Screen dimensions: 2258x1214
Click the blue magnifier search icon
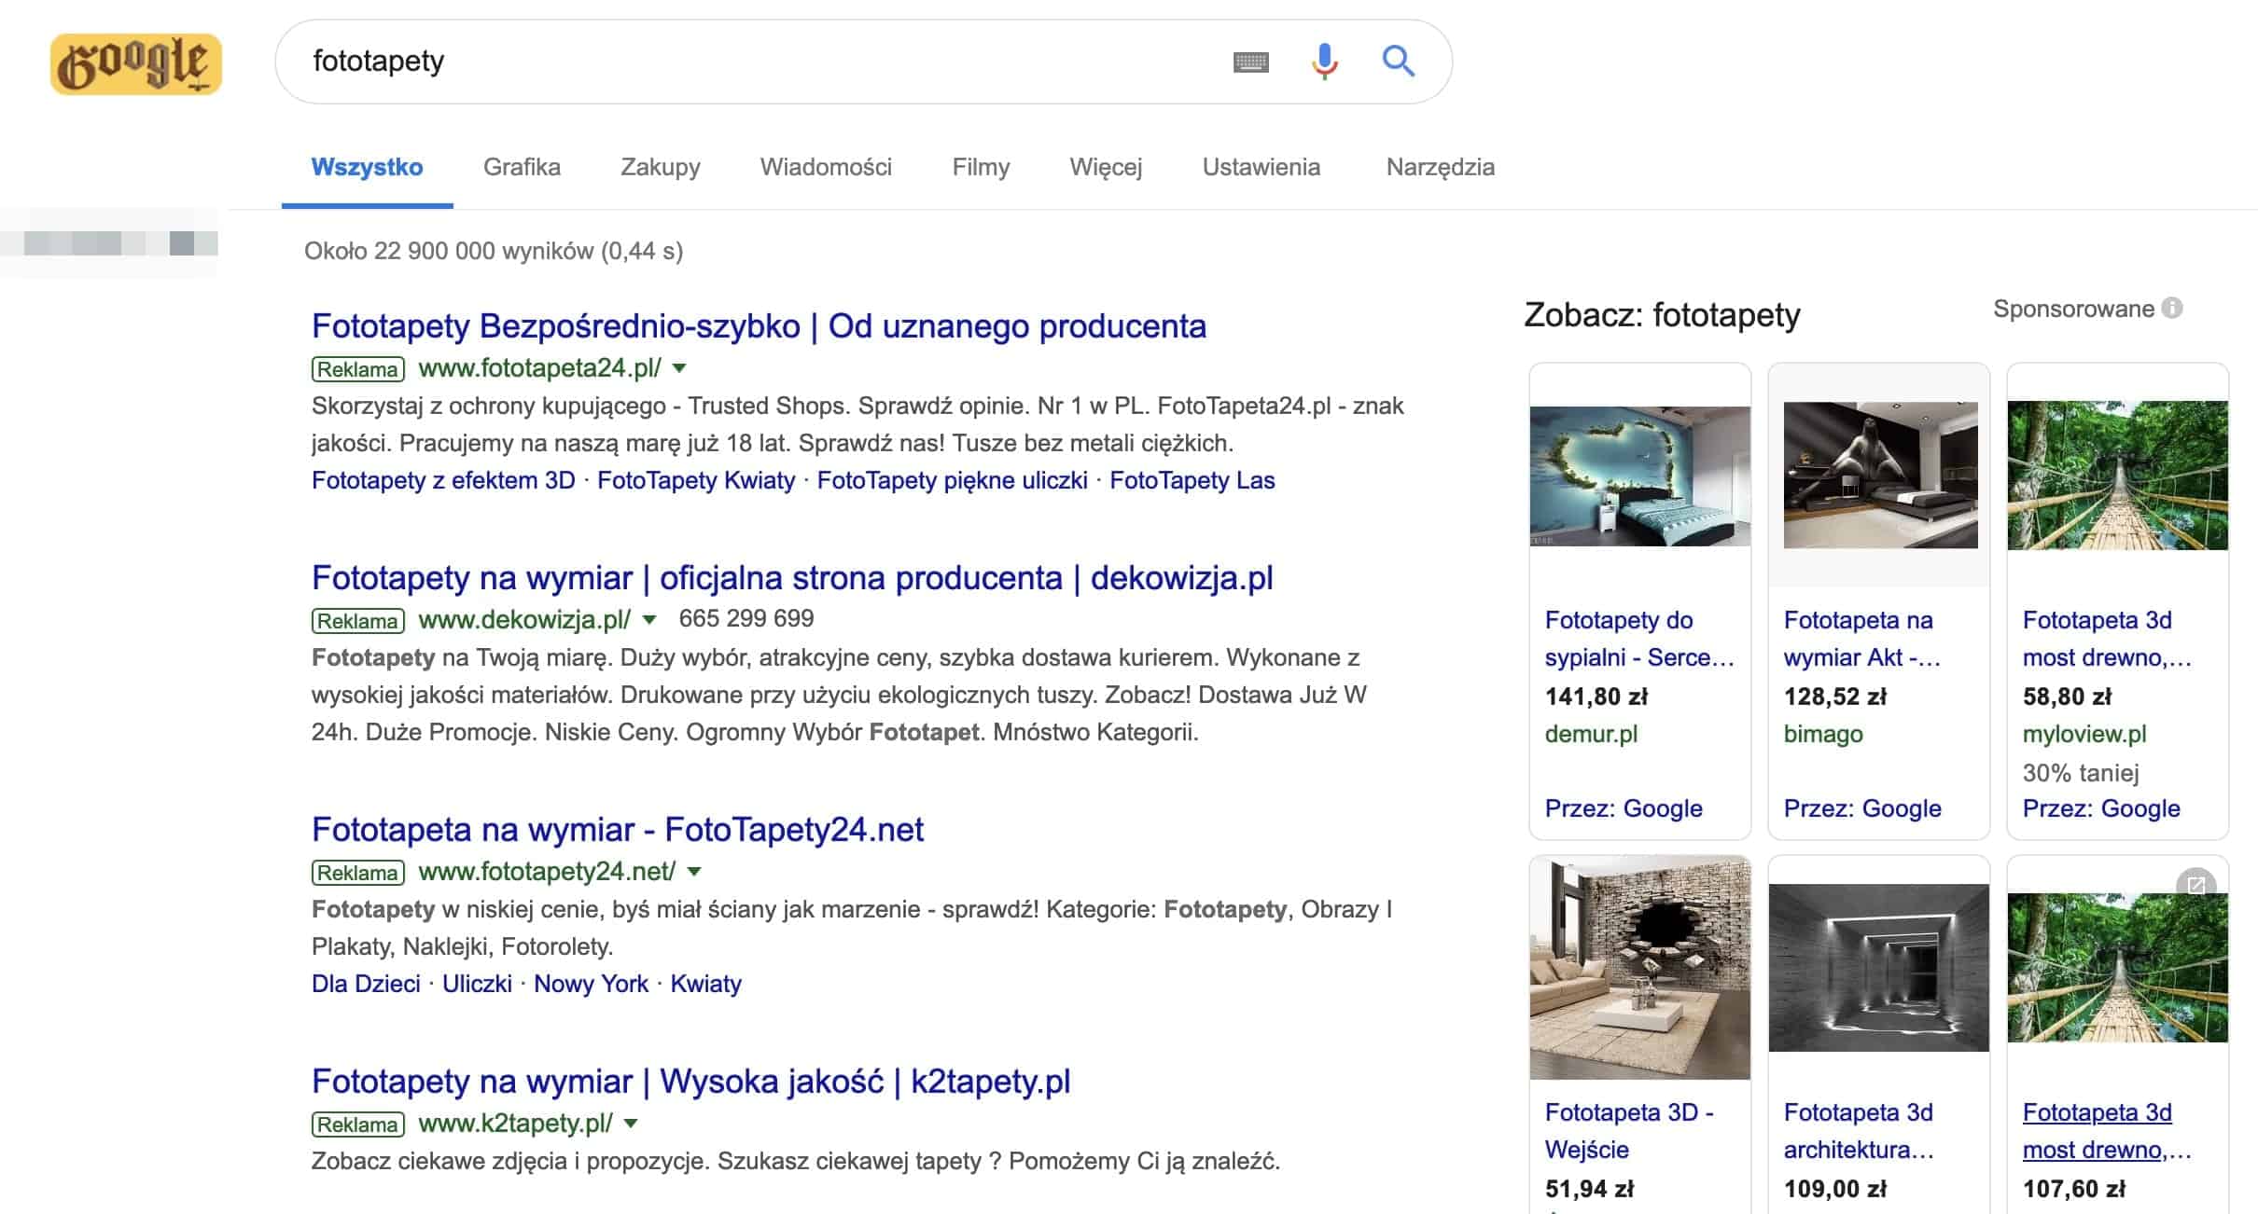tap(1398, 62)
